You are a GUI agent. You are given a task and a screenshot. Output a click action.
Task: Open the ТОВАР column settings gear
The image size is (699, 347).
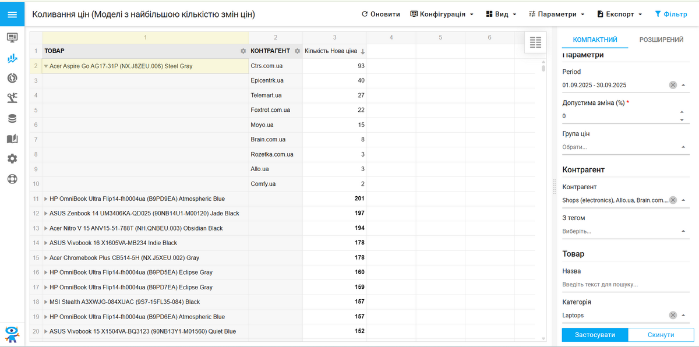[243, 51]
